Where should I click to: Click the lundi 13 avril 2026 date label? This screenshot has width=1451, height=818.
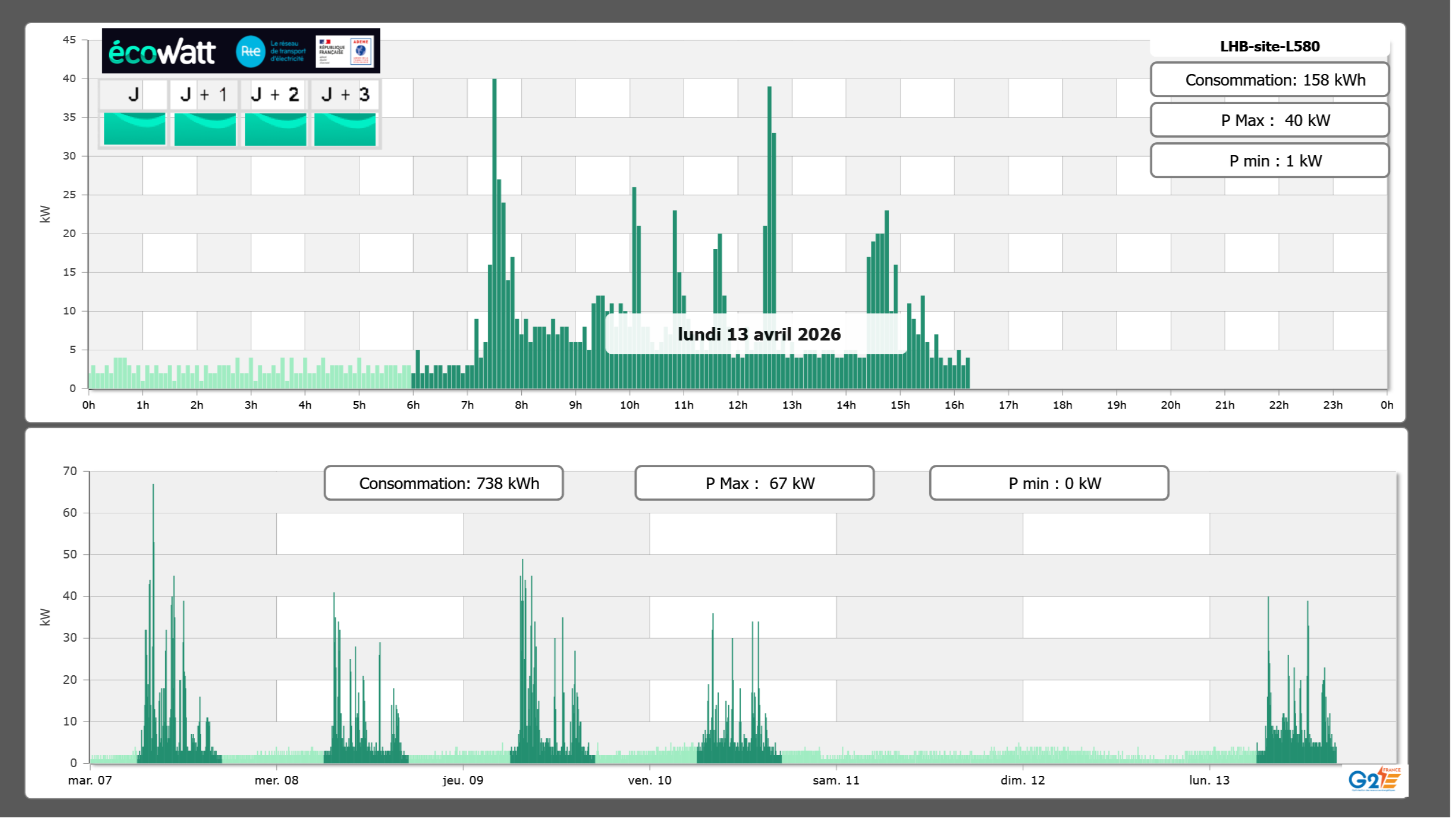[x=758, y=334]
